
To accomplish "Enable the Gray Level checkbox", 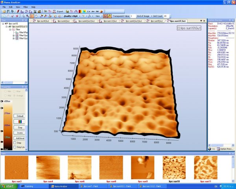I will coord(15,147).
